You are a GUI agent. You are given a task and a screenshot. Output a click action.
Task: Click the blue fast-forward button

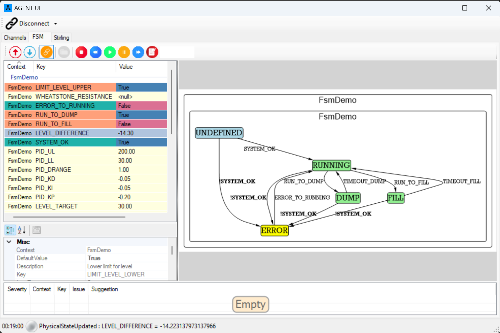[x=138, y=52]
